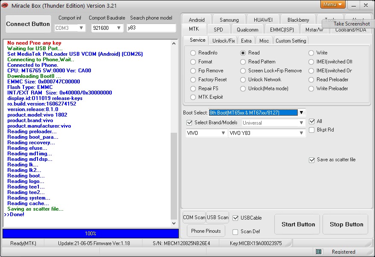Toggle the Save as scatter file checkbox
The image size is (375, 257).
coord(311,160)
